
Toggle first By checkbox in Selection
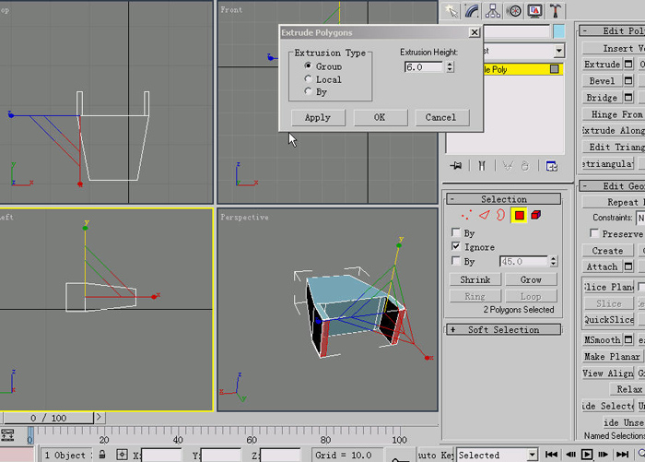pos(455,232)
